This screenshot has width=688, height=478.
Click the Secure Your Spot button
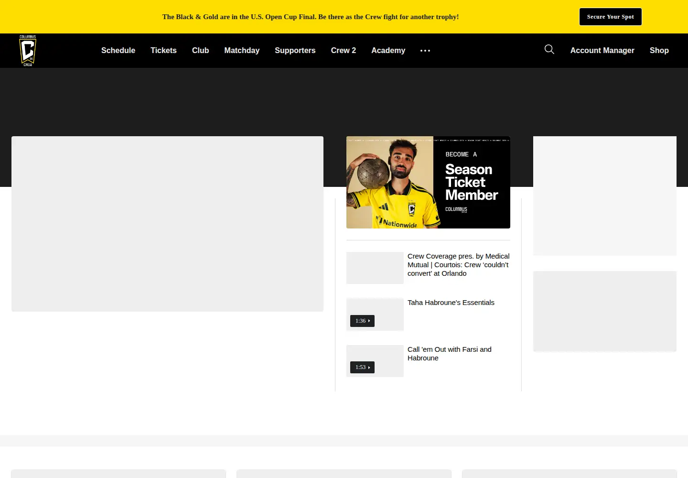pos(611,17)
